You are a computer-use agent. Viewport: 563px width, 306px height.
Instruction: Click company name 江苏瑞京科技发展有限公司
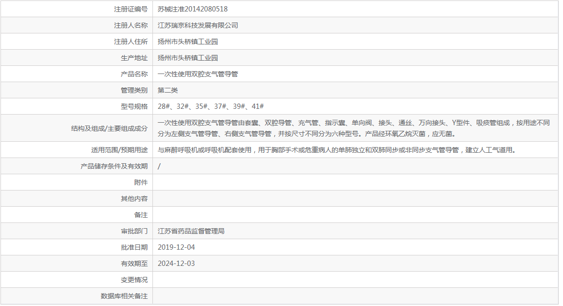pos(198,25)
